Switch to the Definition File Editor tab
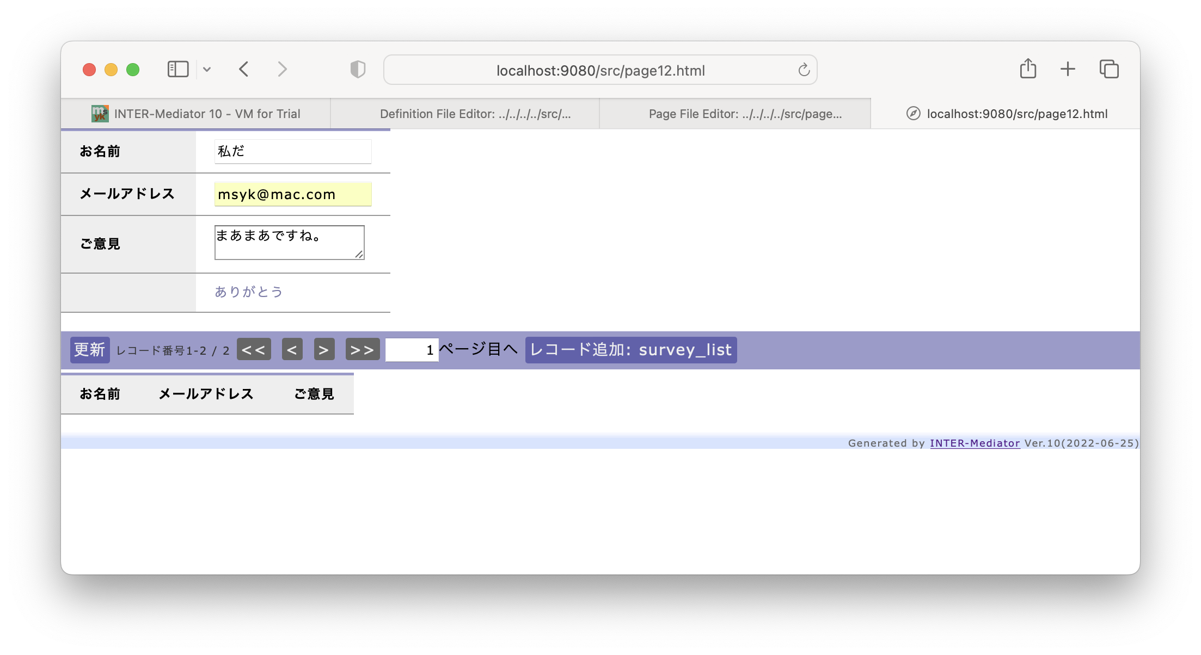Viewport: 1201px width, 655px height. (465, 114)
